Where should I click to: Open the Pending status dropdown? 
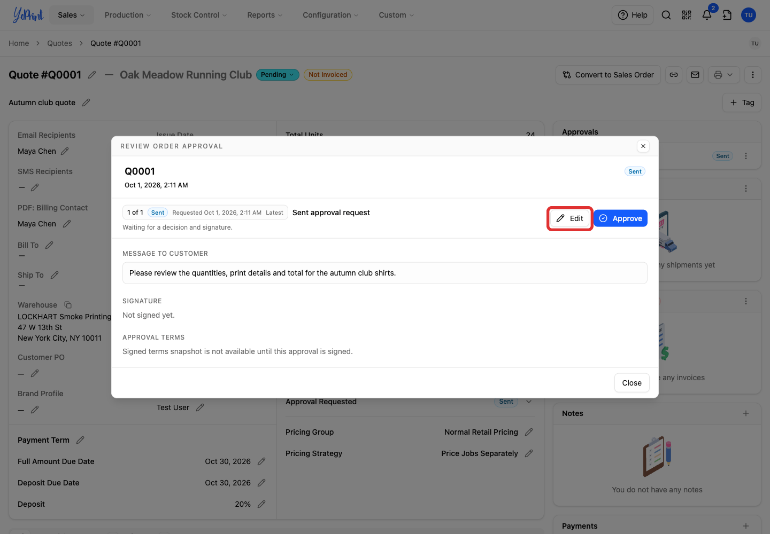coord(278,75)
